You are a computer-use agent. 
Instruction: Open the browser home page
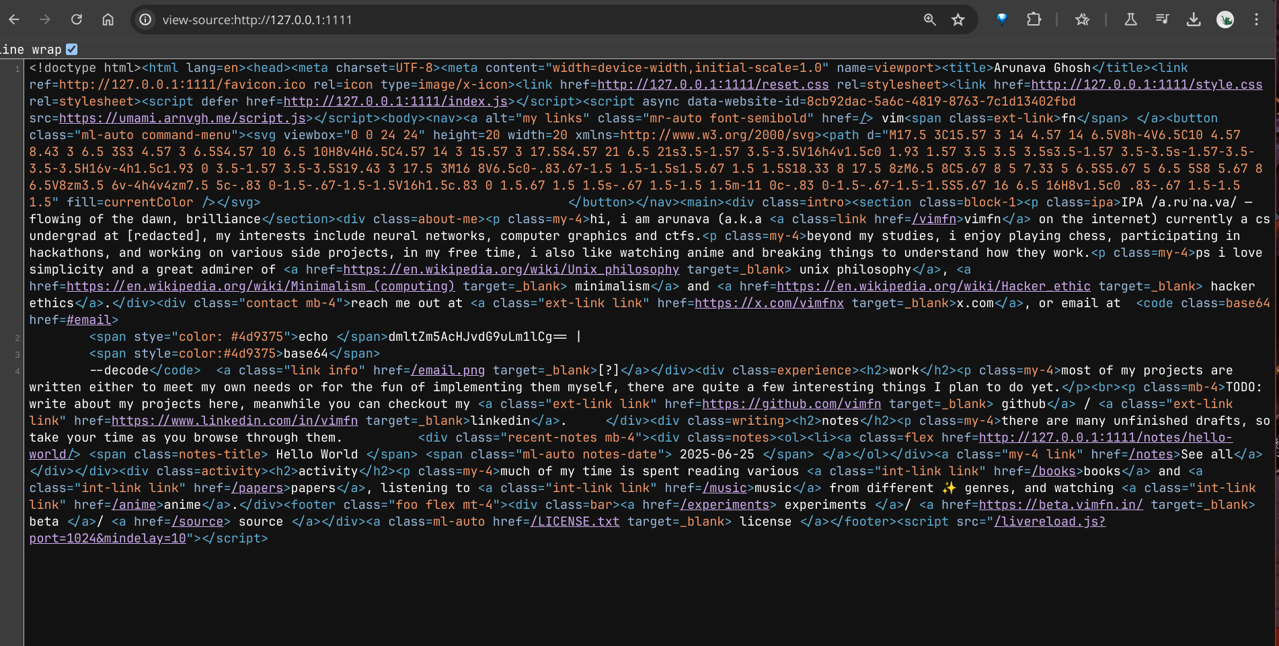coord(108,19)
